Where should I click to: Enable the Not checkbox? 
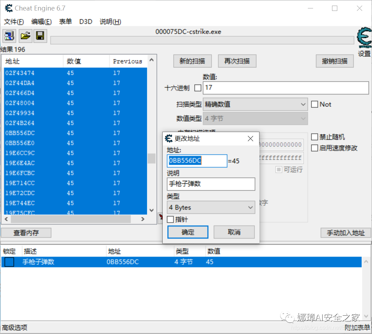point(314,104)
